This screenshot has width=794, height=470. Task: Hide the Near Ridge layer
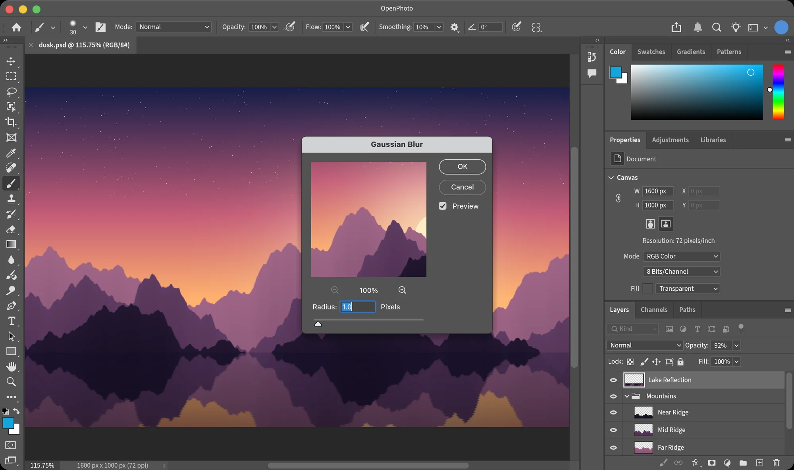[x=613, y=412]
